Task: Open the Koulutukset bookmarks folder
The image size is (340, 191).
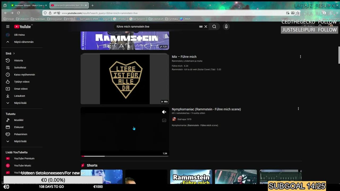Action: click(156, 19)
